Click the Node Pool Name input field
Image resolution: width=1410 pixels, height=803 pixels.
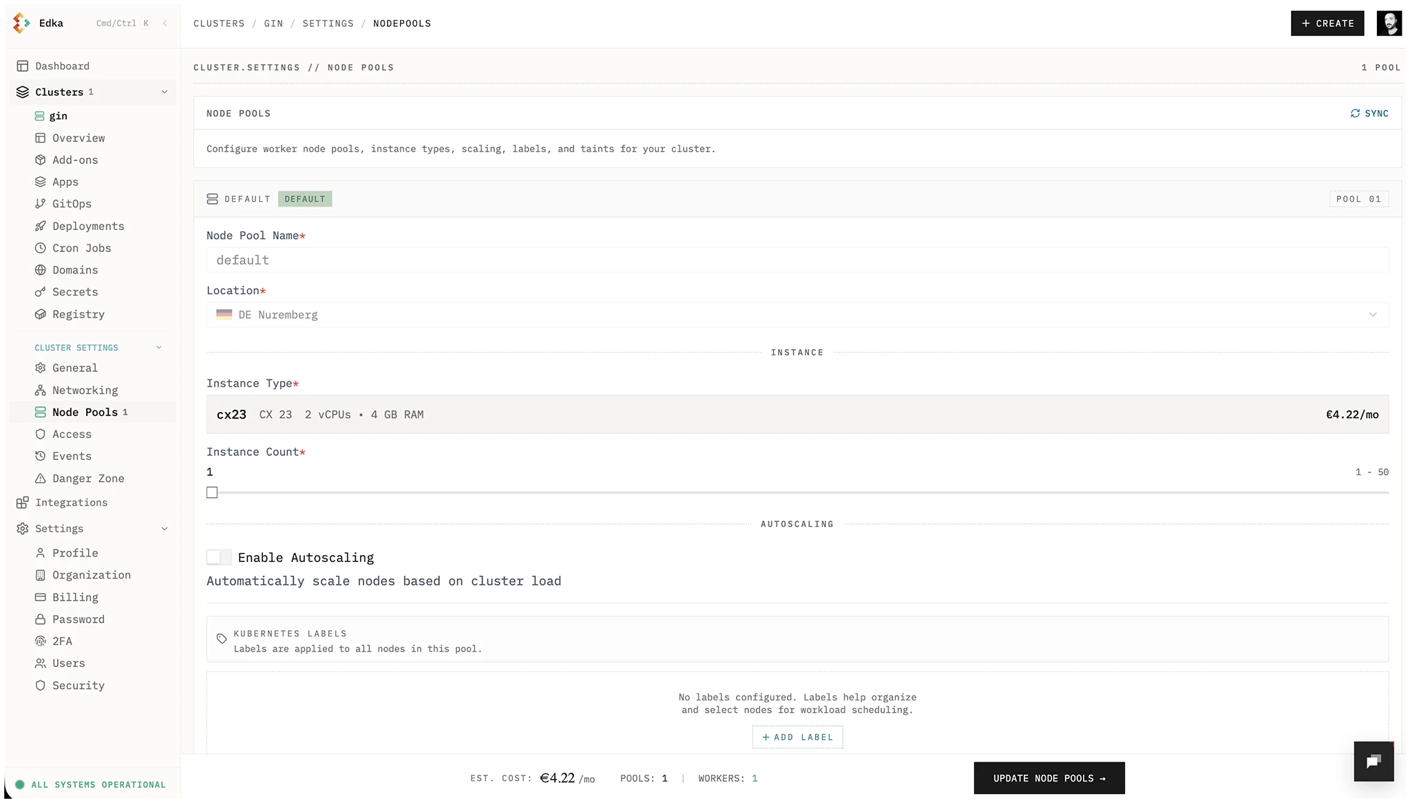point(797,260)
